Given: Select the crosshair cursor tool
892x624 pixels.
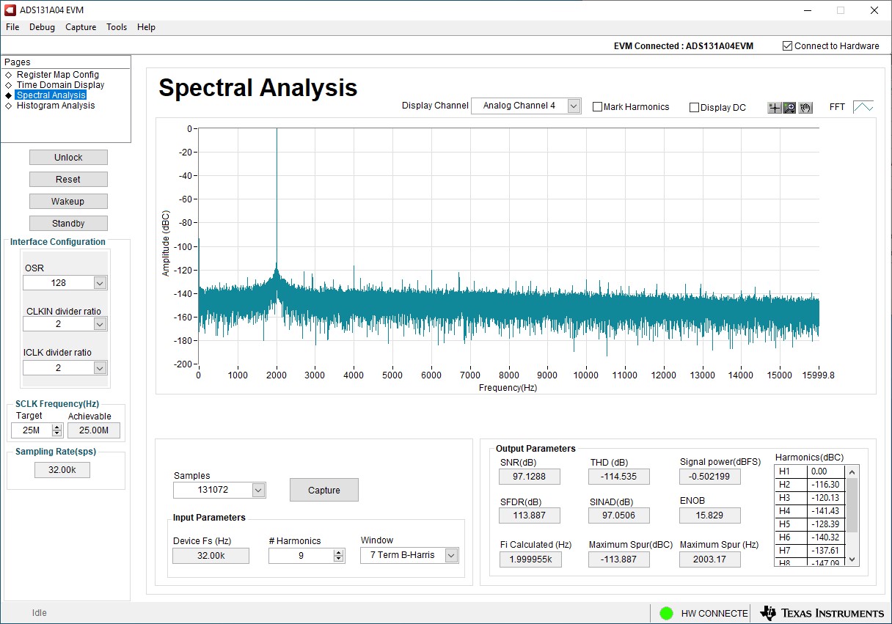Looking at the screenshot, I should [x=774, y=108].
